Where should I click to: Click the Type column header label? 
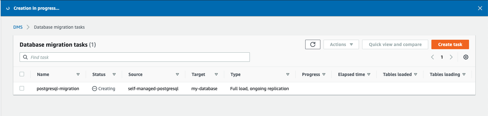235,75
